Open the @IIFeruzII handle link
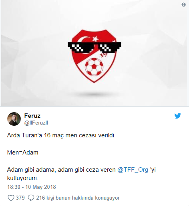Viewport: 189px width, 206px height. (x=36, y=123)
